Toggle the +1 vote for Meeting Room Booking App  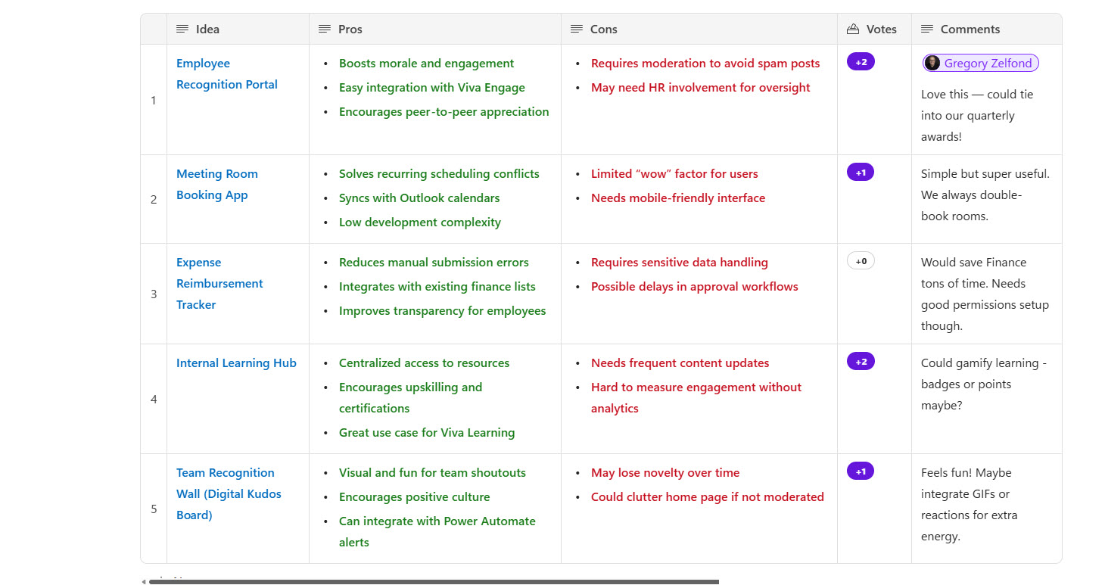[x=861, y=173]
